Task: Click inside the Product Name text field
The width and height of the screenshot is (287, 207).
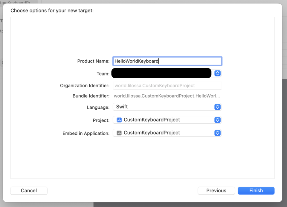Action: [167, 61]
